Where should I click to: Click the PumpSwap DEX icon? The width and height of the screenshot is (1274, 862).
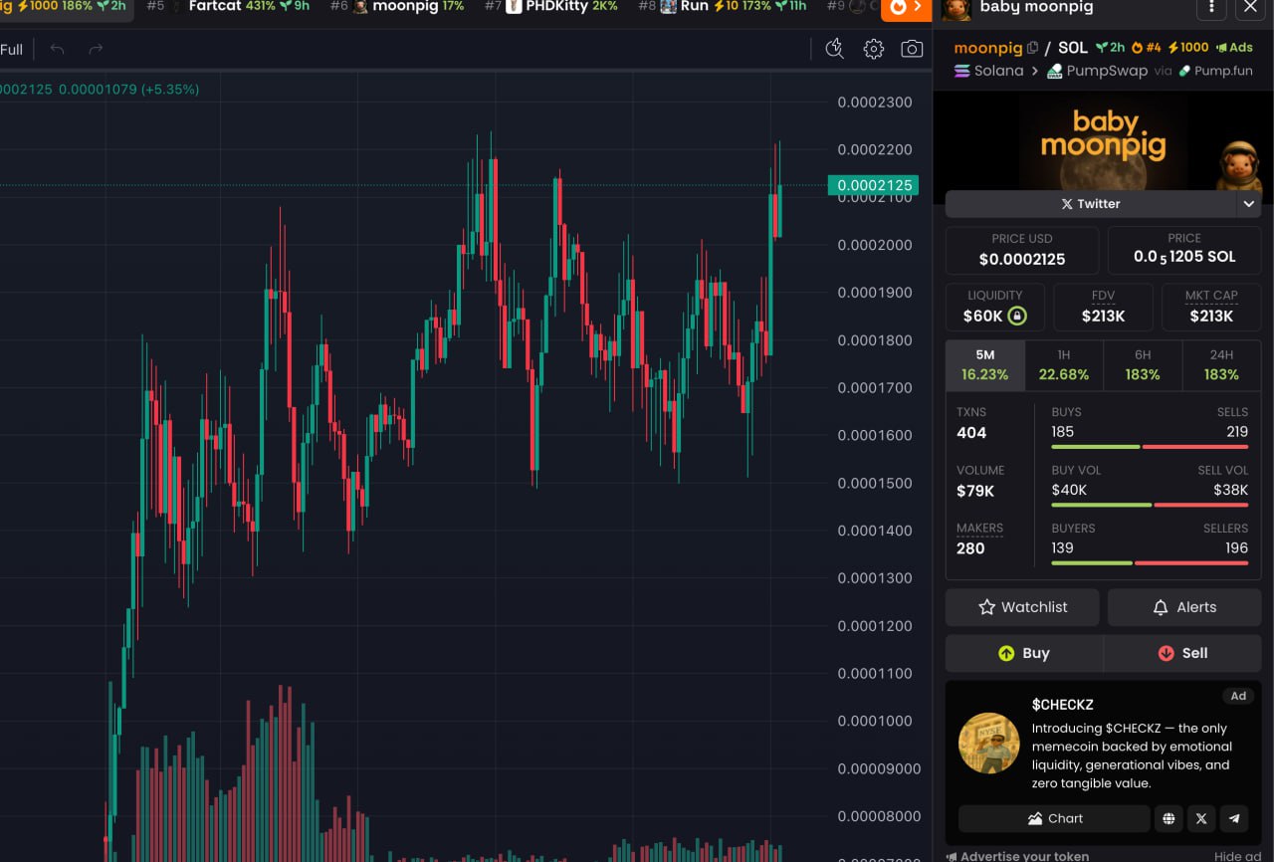click(1055, 71)
